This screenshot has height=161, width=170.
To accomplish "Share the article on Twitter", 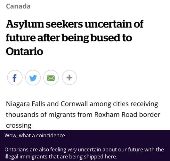I will point(33,78).
